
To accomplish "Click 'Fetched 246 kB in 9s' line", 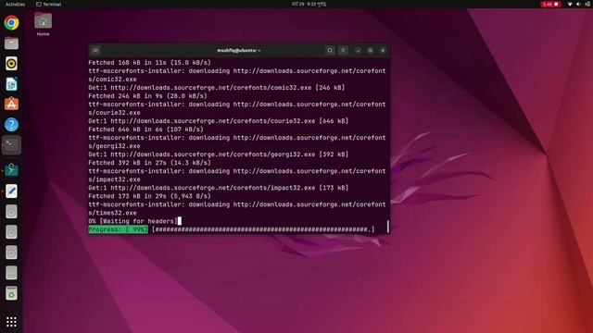I will pos(148,96).
